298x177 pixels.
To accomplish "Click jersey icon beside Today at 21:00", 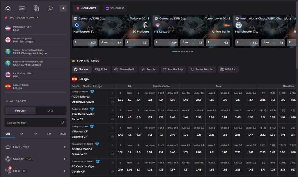I will pos(92,109).
